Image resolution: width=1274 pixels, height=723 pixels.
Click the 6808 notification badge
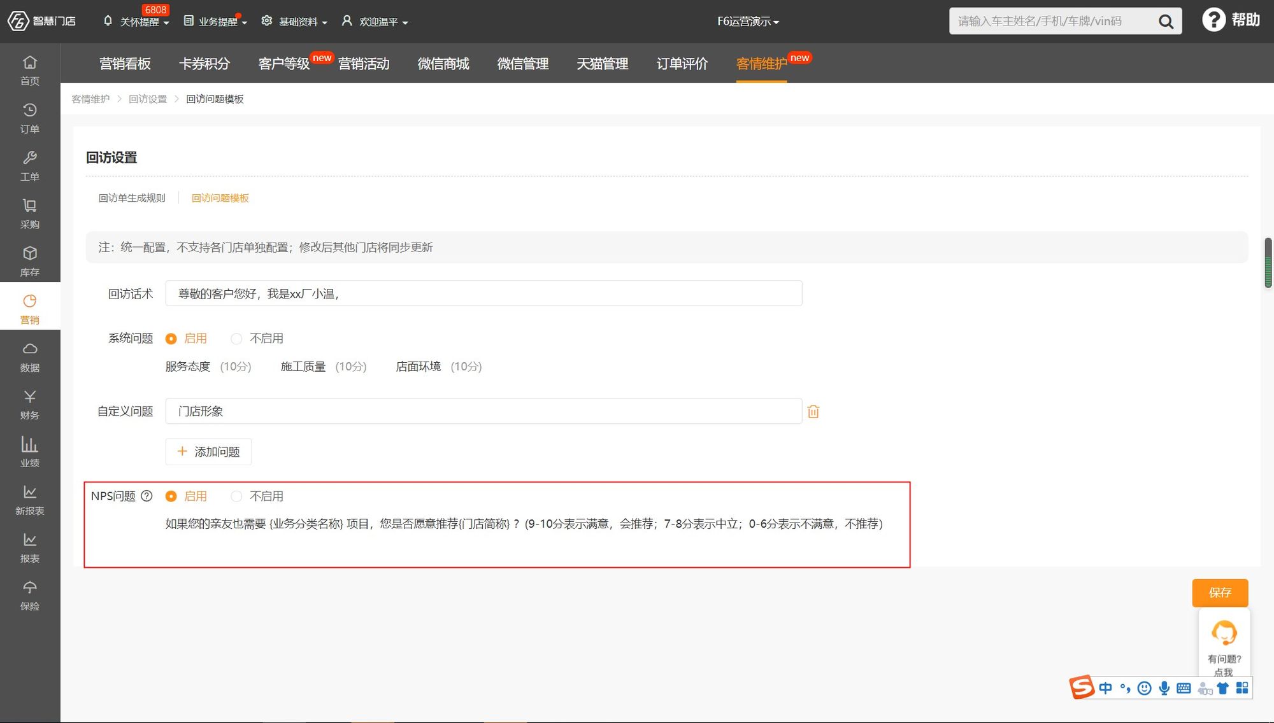tap(155, 10)
